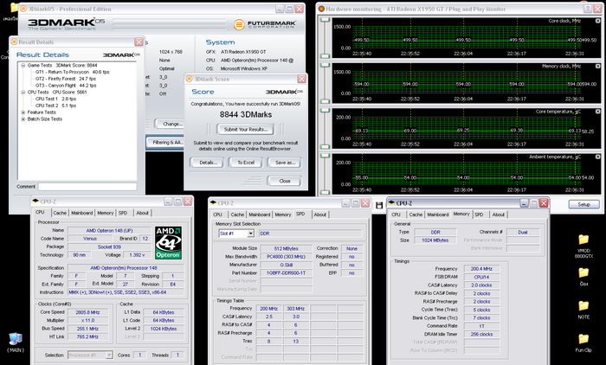Click the Max Bandwidth value PC4800 (303 MHz)

(x=286, y=257)
